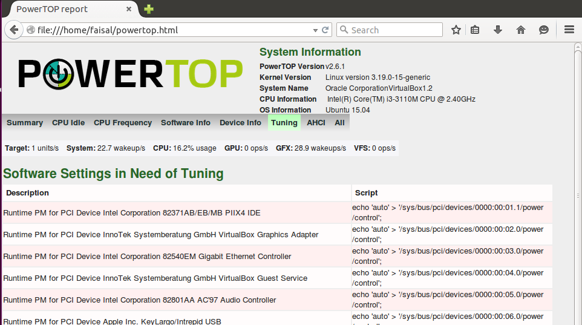Screen dimensions: 582x325
Task: Select the Tuning tab
Action: click(x=284, y=123)
